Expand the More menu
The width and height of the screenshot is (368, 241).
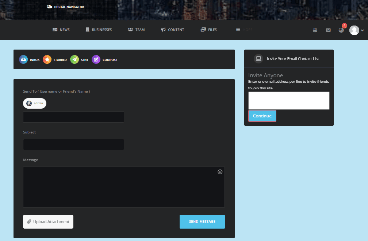click(x=244, y=30)
